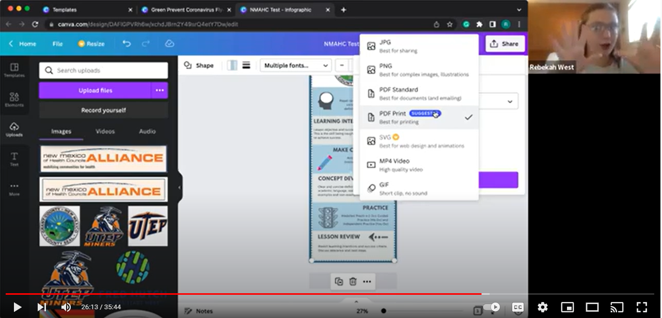The height and width of the screenshot is (318, 662).
Task: Click the delete trash icon below canvas
Action: click(353, 281)
